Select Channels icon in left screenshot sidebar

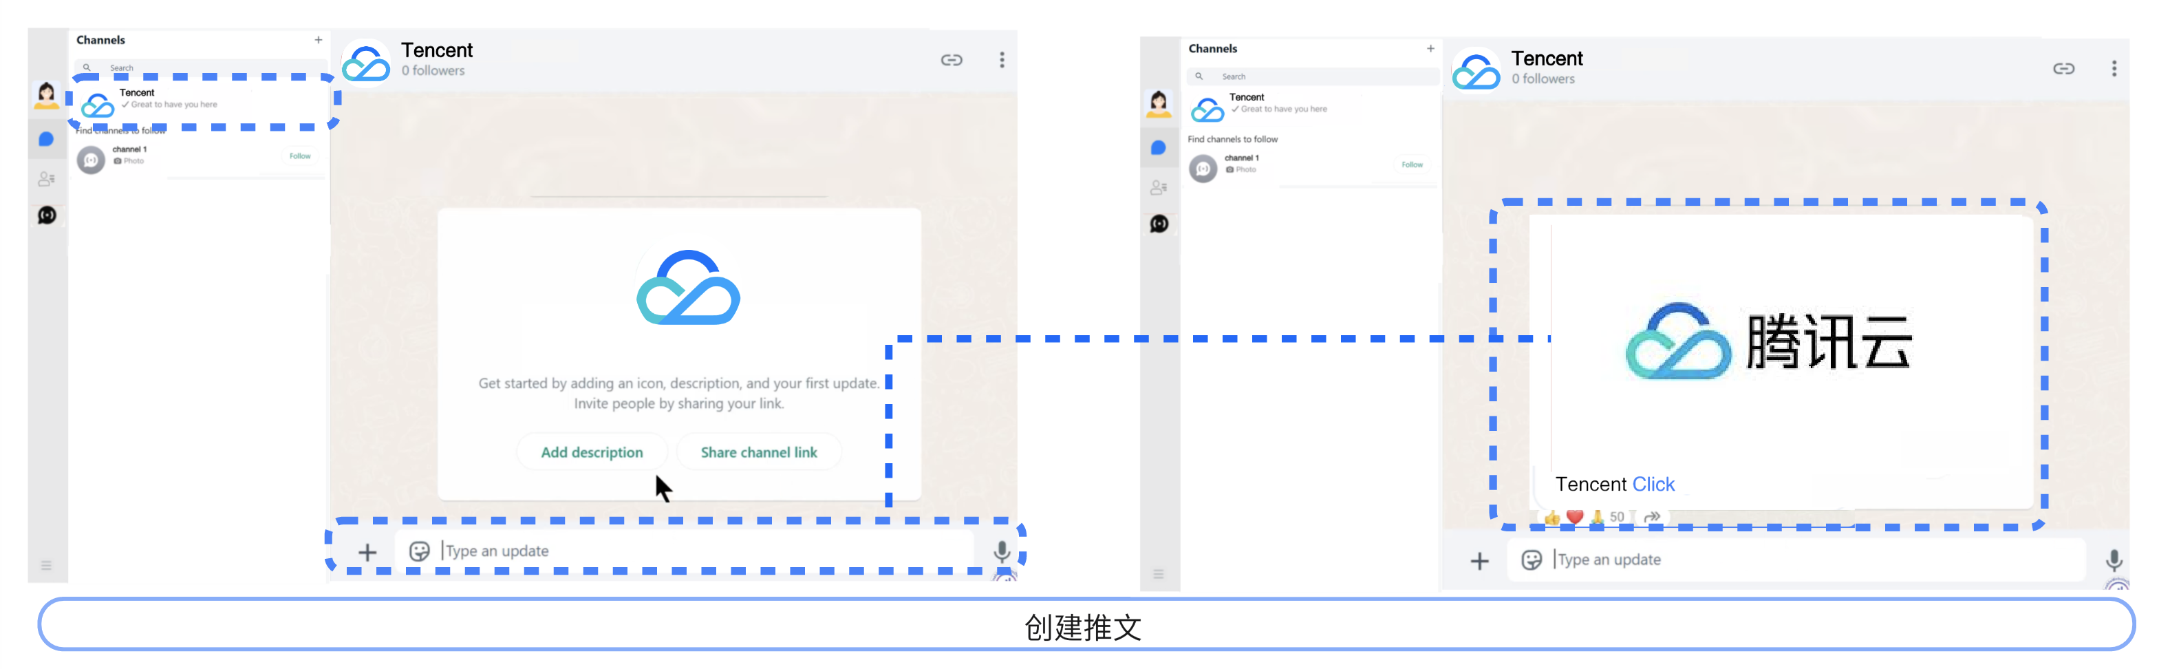coord(47,215)
